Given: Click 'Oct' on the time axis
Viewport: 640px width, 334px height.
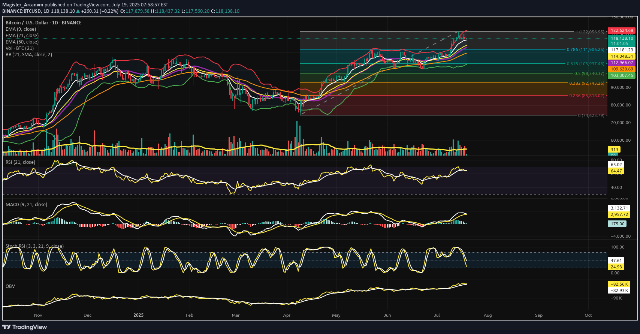Looking at the screenshot, I should click(588, 315).
